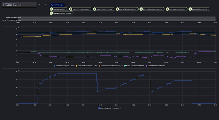Click the °C unit label of the temperature chart

click(x=18, y=28)
